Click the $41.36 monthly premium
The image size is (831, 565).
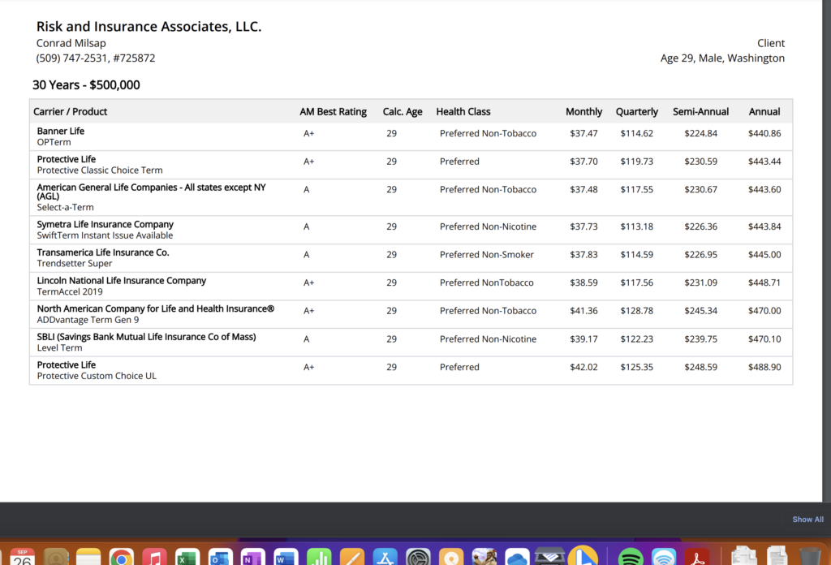583,311
